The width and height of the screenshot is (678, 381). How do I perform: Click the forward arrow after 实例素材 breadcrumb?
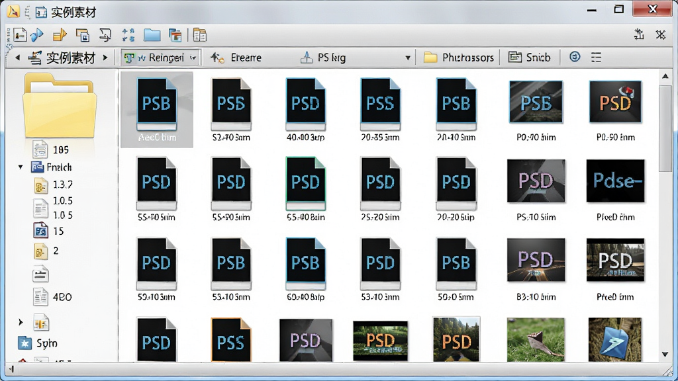105,57
